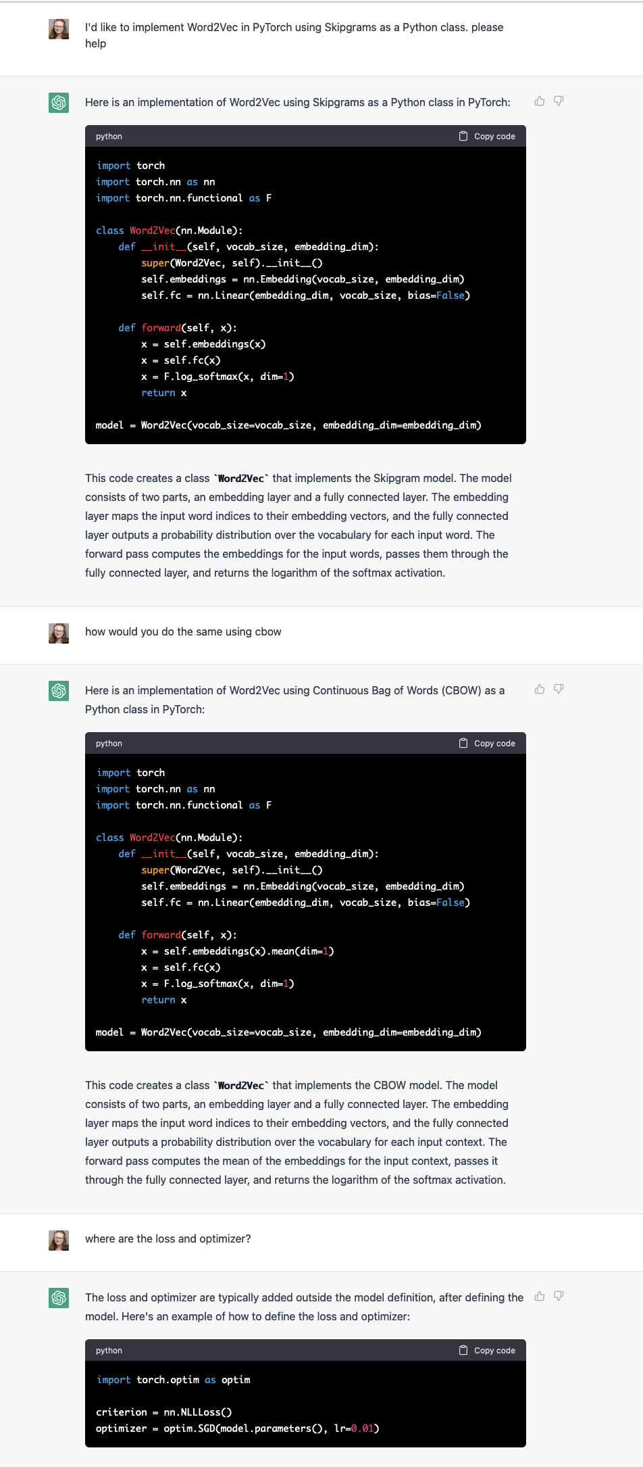Copy code of the Skipgram code block
Viewport: 643px width, 1467px height.
click(x=487, y=136)
